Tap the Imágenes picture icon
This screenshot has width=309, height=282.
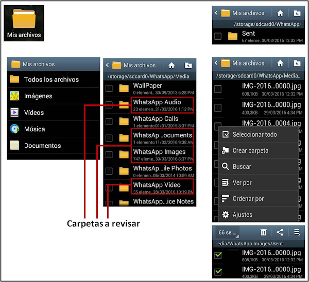coord(14,96)
